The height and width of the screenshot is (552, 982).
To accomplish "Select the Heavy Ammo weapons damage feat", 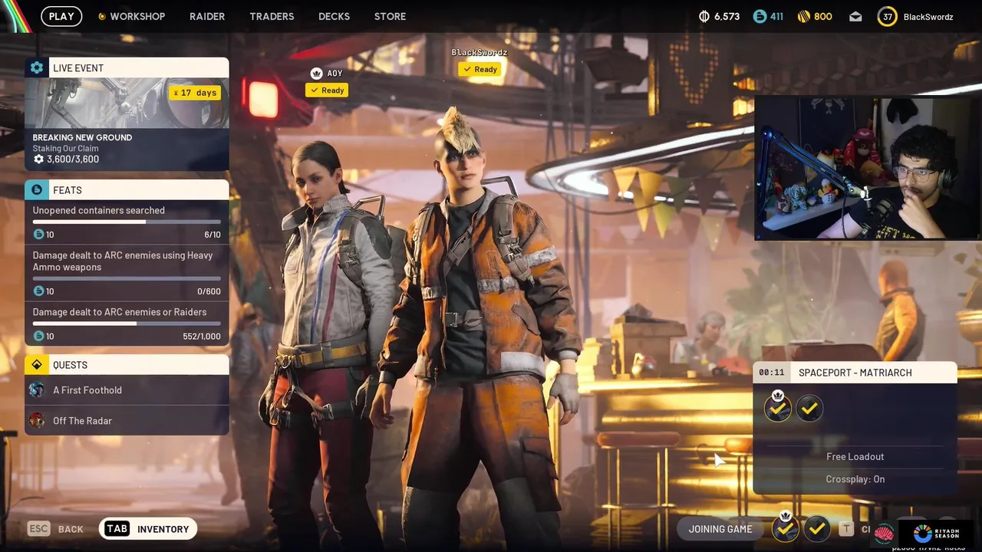I will [x=127, y=272].
